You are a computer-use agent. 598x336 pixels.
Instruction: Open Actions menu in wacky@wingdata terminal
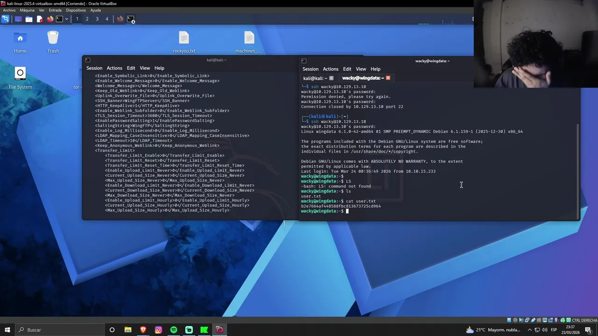[x=330, y=69]
